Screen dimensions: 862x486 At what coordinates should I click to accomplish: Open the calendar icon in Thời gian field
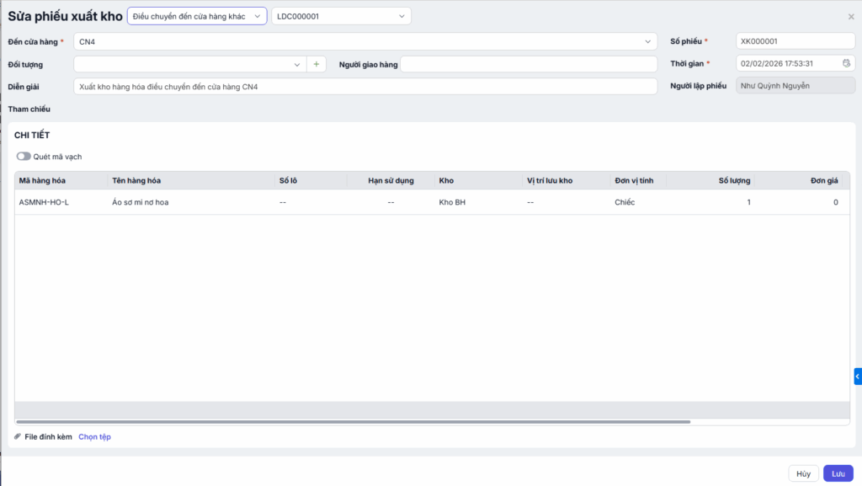pyautogui.click(x=846, y=63)
